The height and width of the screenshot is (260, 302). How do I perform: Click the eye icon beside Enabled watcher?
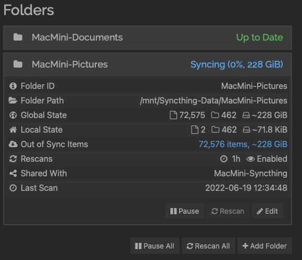250,159
